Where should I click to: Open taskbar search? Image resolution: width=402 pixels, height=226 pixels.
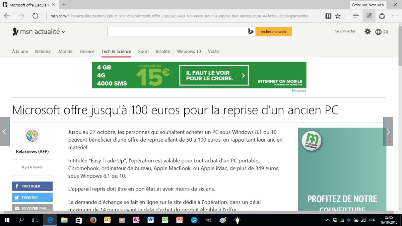pyautogui.click(x=21, y=220)
